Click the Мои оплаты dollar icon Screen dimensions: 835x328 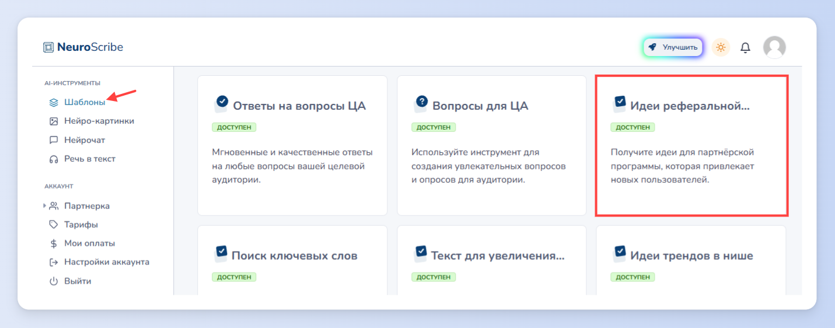point(54,243)
